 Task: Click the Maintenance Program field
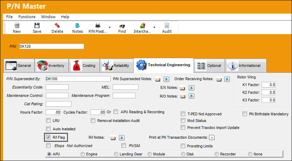click(124, 95)
